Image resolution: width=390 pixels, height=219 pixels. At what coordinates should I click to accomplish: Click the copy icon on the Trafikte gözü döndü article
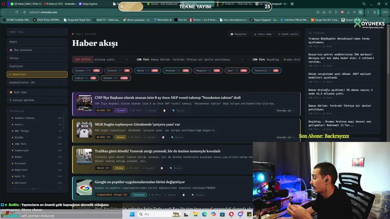[x=162, y=168]
